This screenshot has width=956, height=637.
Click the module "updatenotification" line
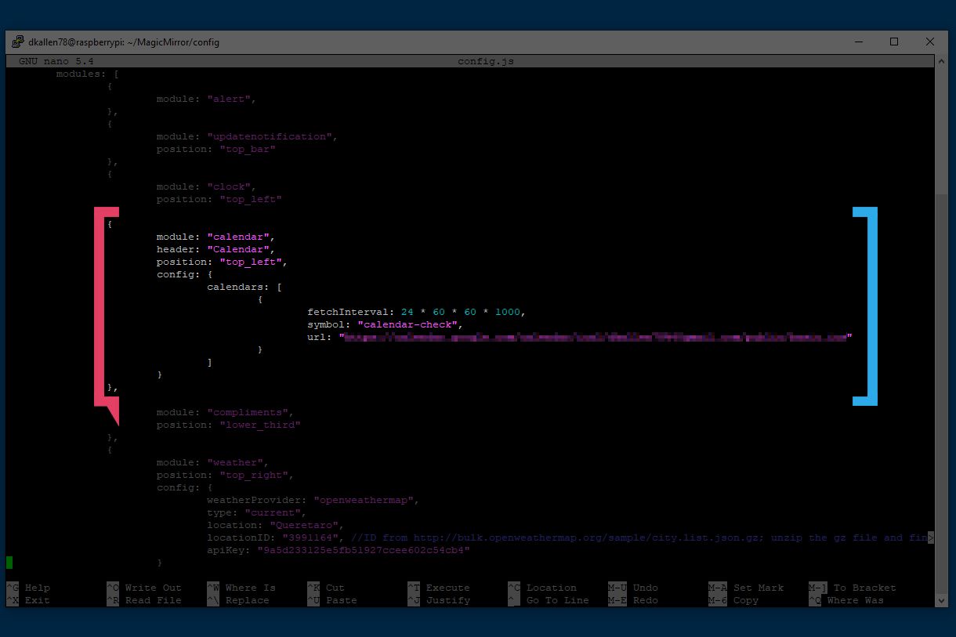247,136
